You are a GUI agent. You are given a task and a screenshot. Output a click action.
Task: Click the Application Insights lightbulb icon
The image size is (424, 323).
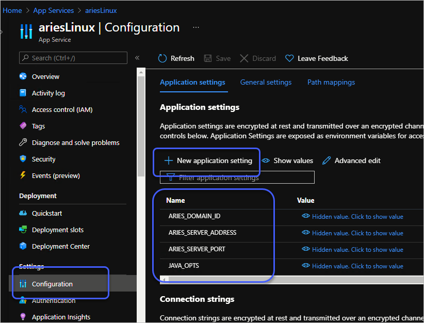[x=23, y=316]
